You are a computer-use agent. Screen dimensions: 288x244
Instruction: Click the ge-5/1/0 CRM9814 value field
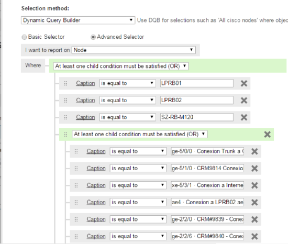207,168
